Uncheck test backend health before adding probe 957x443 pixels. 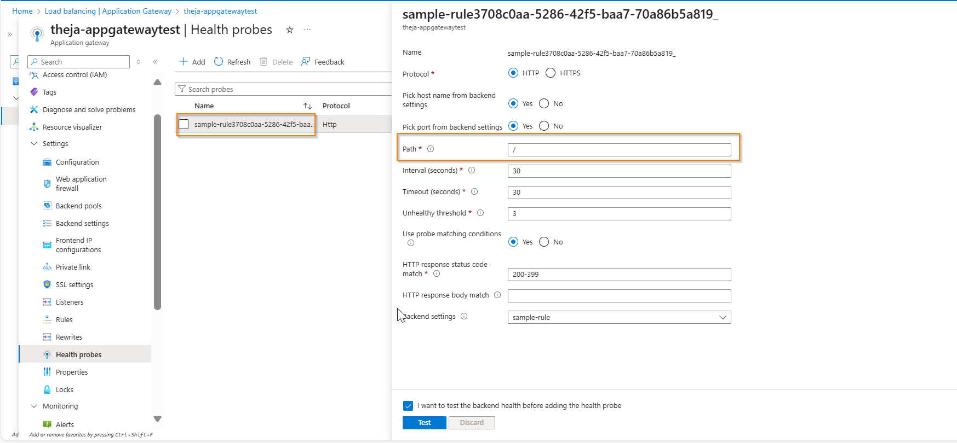408,406
